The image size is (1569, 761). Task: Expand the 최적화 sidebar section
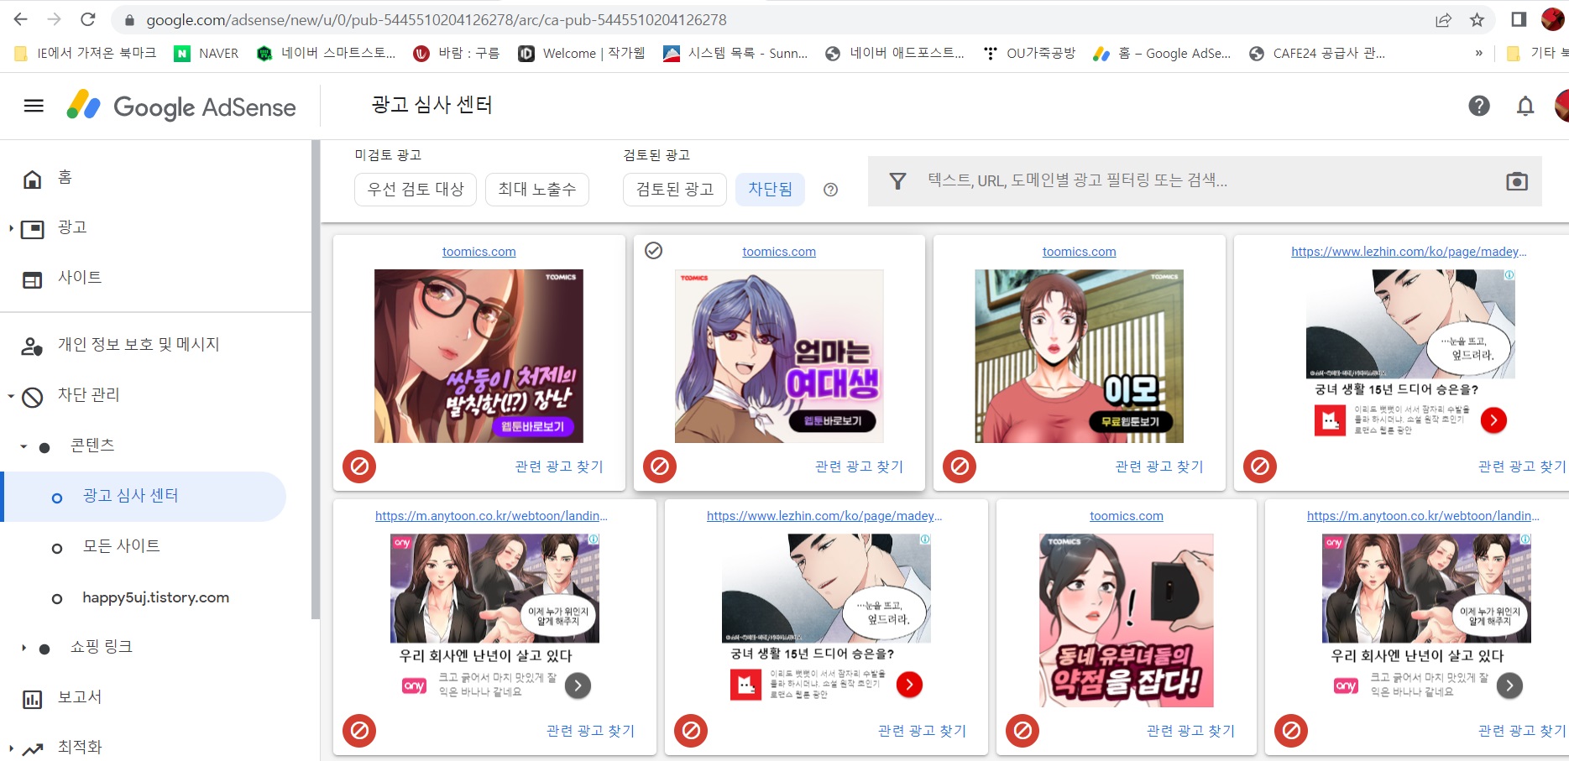11,748
